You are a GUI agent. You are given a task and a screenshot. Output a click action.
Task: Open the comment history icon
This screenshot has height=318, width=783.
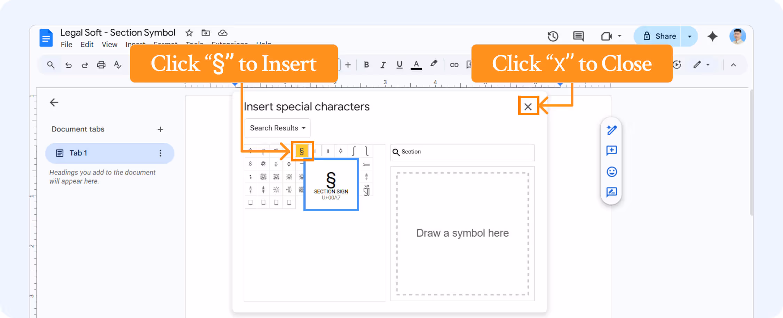(578, 36)
